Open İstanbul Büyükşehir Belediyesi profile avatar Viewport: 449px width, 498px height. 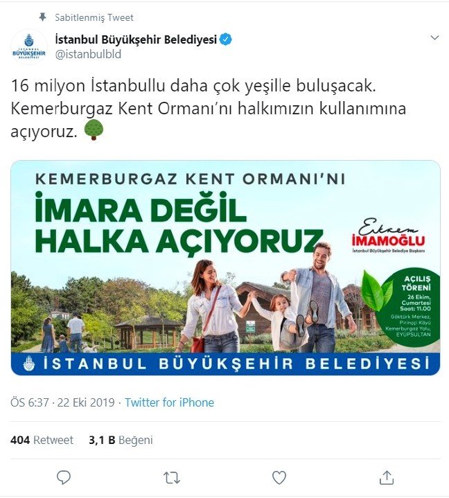tap(29, 46)
